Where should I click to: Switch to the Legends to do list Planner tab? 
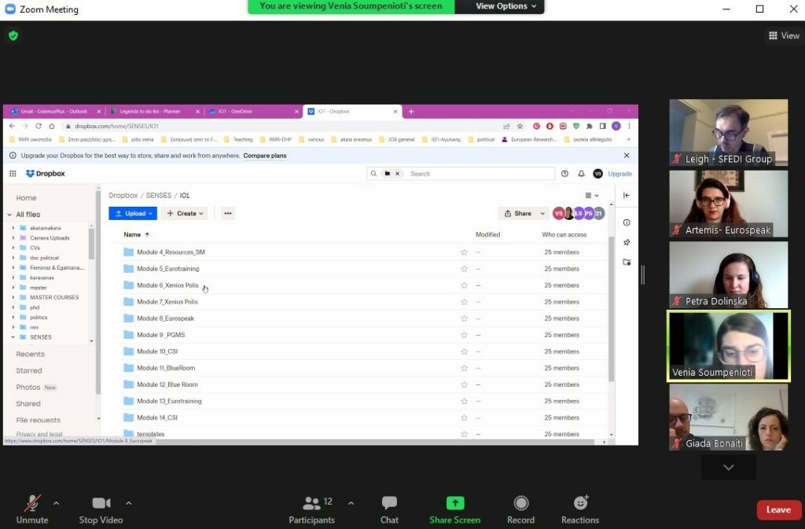coord(156,112)
